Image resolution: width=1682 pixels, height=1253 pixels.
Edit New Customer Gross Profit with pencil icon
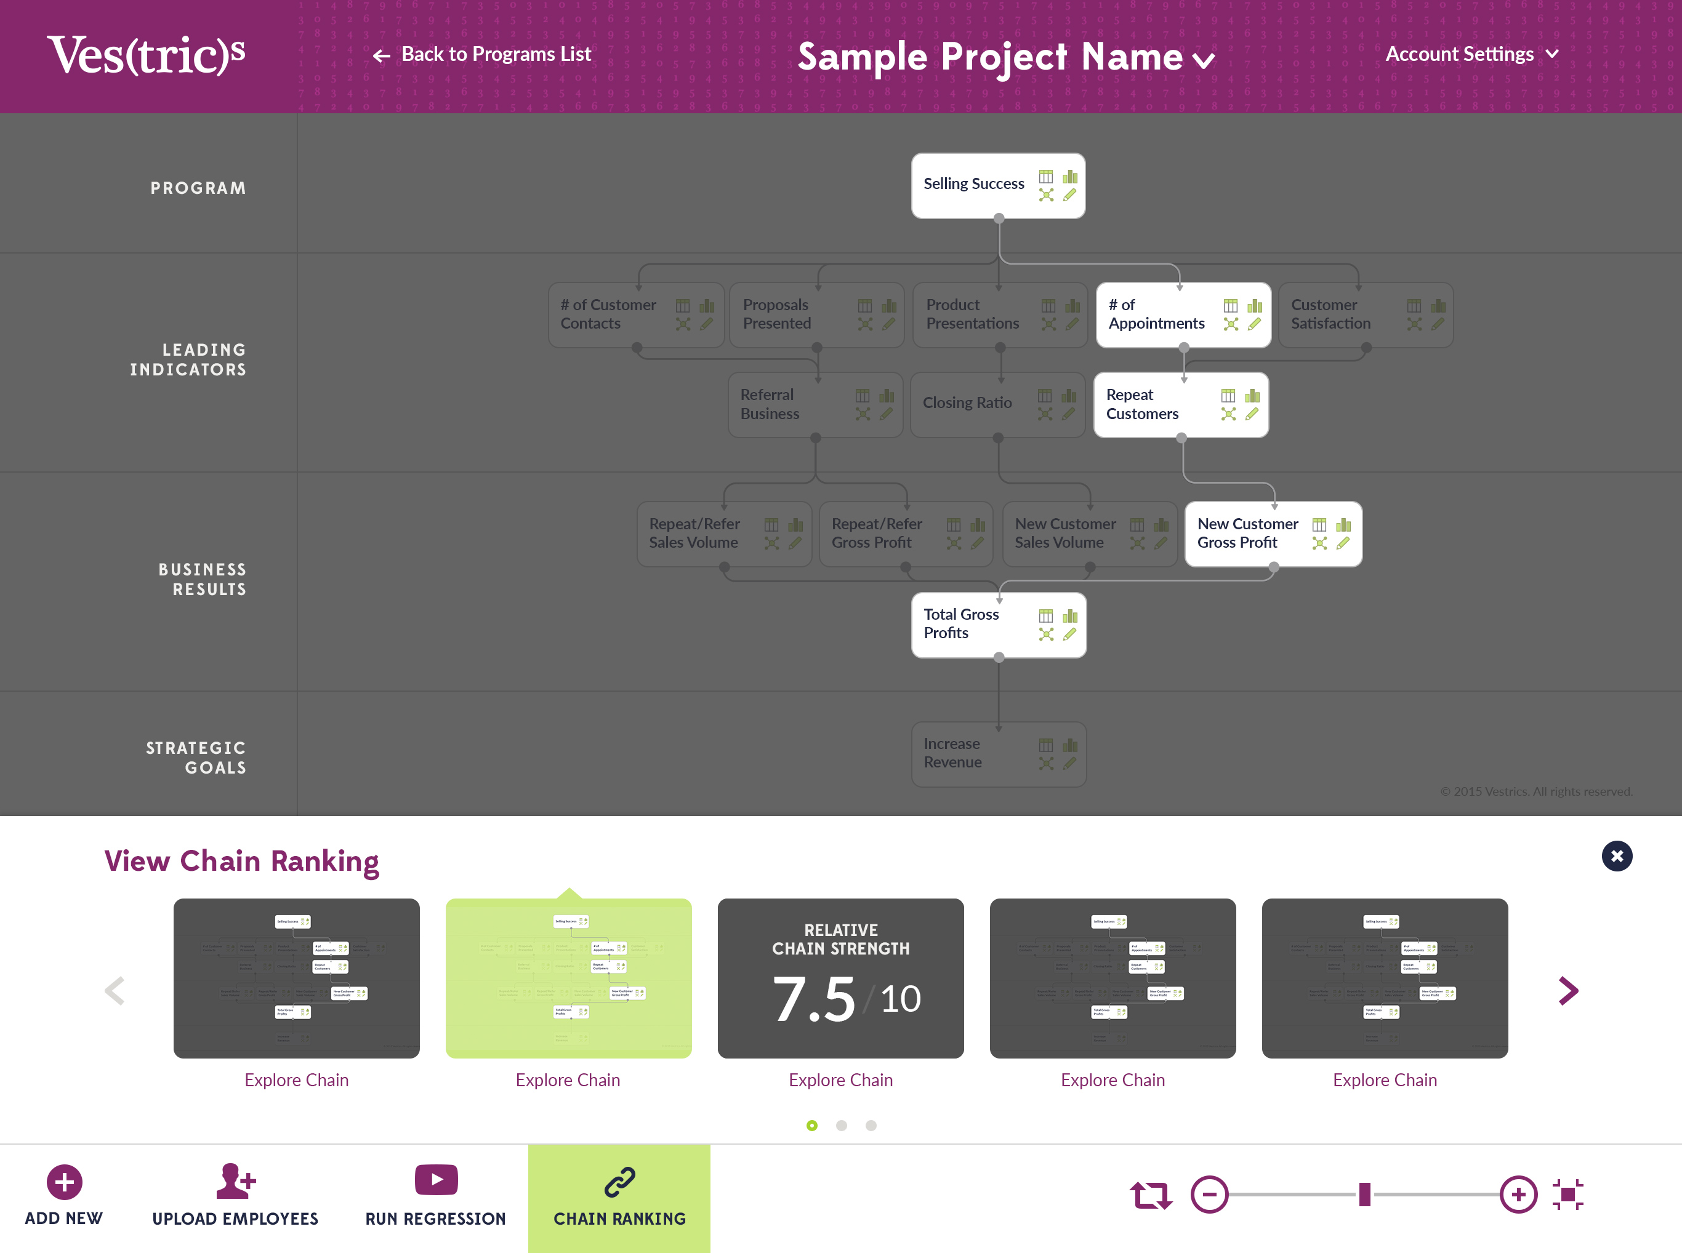point(1343,543)
